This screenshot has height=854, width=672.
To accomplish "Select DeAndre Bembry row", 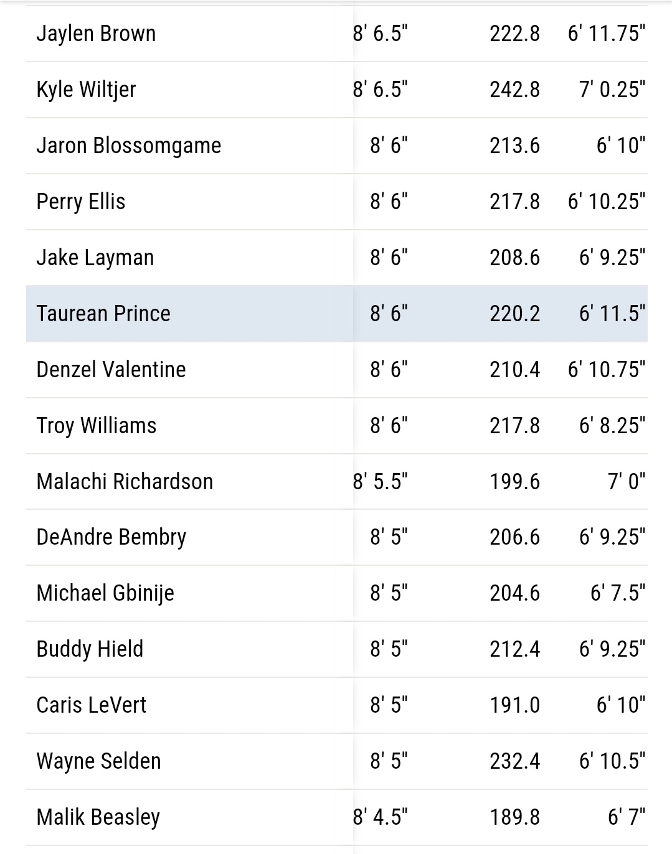I will click(x=336, y=537).
